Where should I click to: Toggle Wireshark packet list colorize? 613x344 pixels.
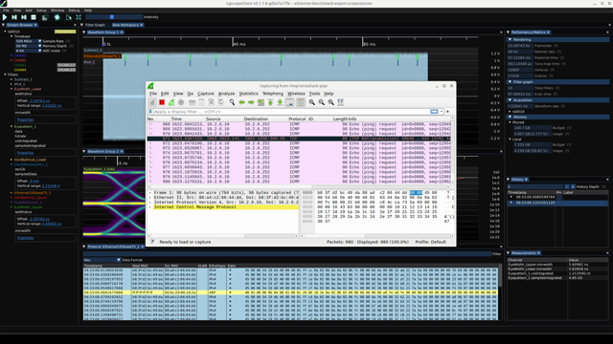301,102
